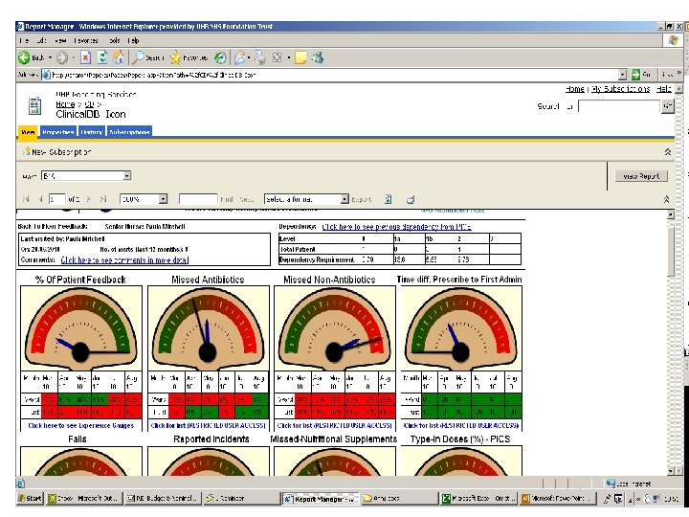Click the Search for input field
This screenshot has width=689, height=517.
click(617, 106)
